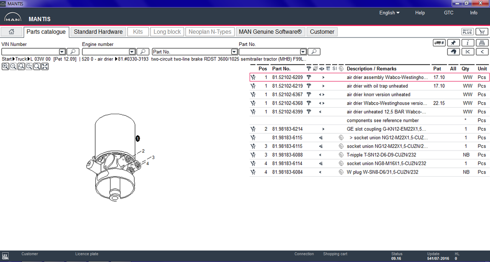
Task: Add part 81.98183-6088 to cart
Action: (x=253, y=155)
